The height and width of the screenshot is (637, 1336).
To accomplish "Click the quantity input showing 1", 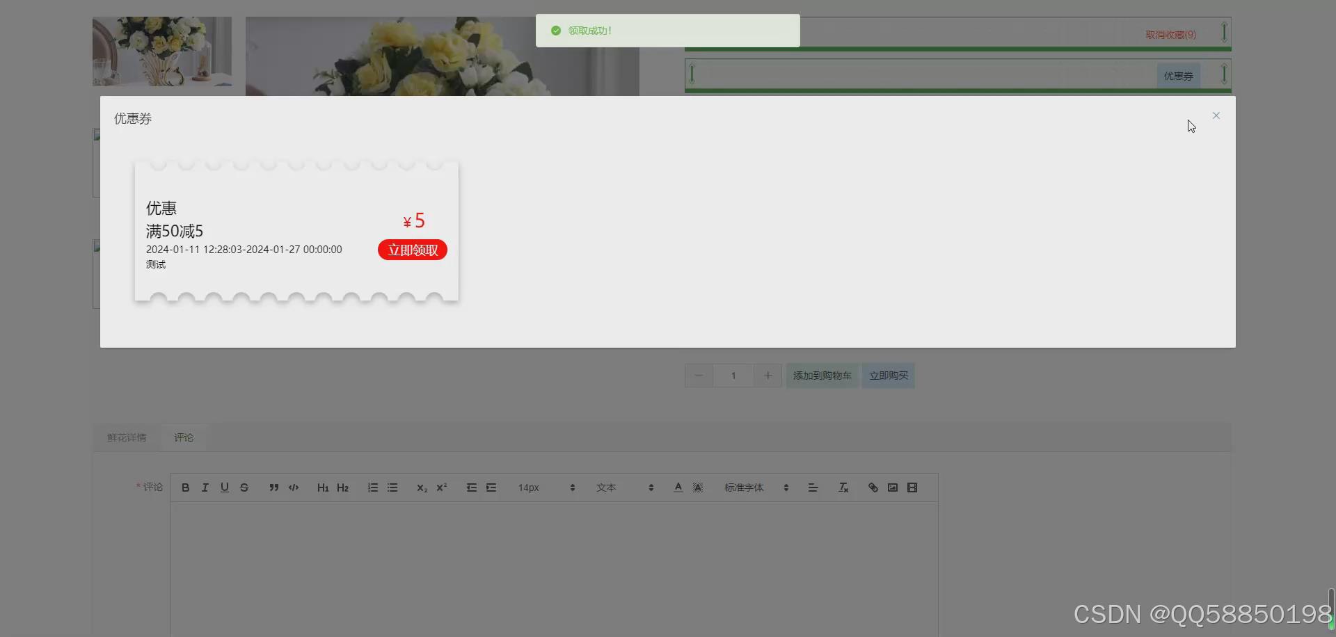I will click(x=733, y=376).
